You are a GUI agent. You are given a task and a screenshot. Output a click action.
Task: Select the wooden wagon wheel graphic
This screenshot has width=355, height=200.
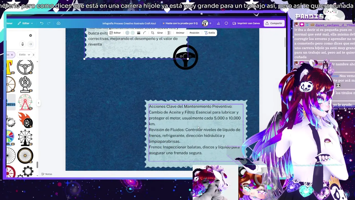tap(11, 84)
